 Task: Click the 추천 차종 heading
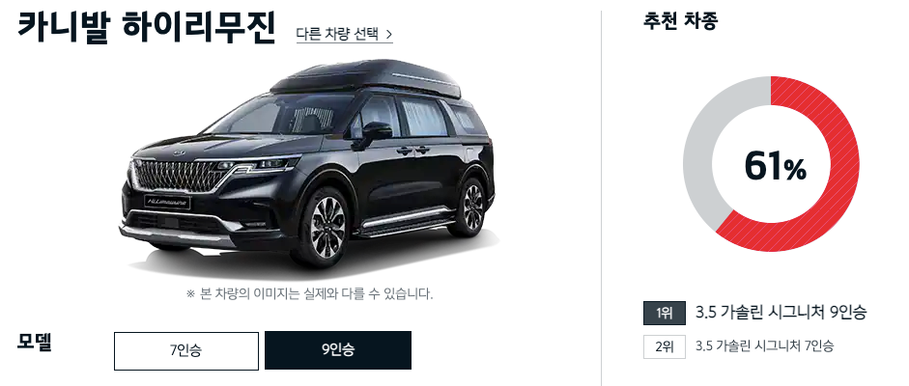pos(681,21)
